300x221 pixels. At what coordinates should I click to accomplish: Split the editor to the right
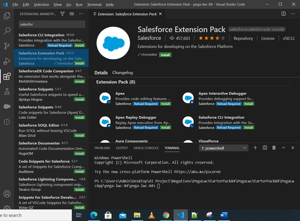click(x=284, y=14)
